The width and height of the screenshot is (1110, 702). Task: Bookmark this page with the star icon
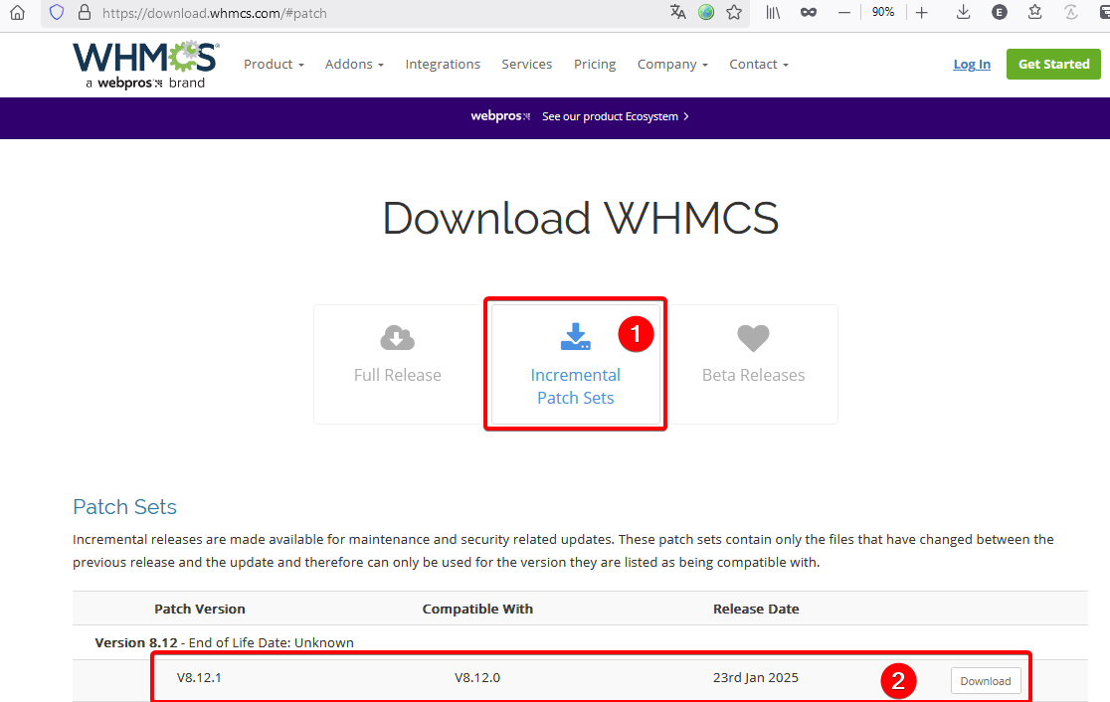(734, 12)
